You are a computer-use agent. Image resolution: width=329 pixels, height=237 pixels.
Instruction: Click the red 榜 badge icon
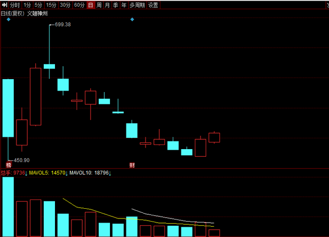click(x=8, y=165)
